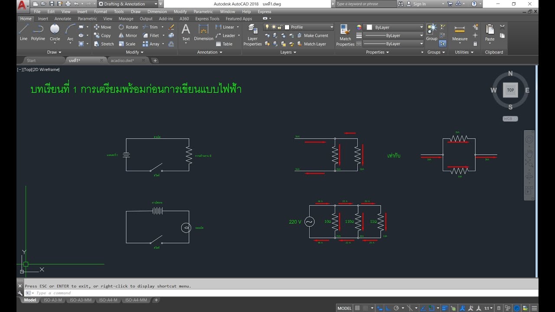Viewport: 555px width, 312px height.
Task: Click the WCS coordinate system button
Action: pyautogui.click(x=510, y=119)
